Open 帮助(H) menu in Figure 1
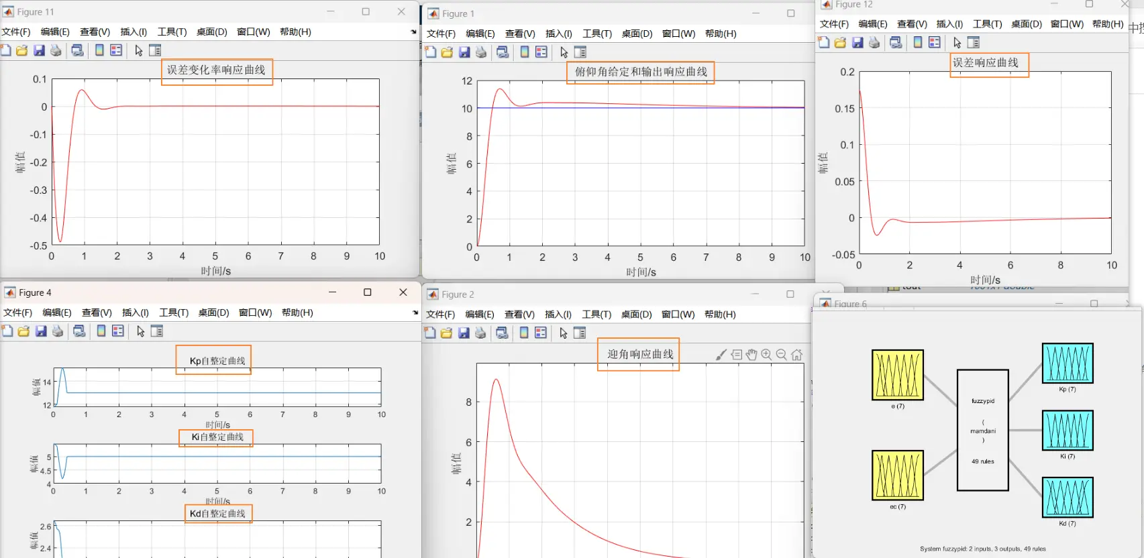The height and width of the screenshot is (558, 1144). click(x=721, y=34)
